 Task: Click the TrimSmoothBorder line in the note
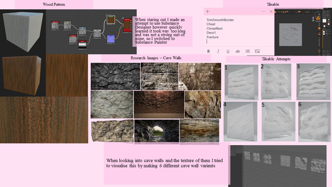click(x=220, y=20)
